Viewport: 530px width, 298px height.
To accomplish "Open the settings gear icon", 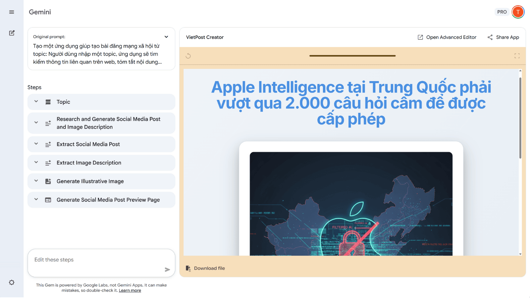I will 12,282.
